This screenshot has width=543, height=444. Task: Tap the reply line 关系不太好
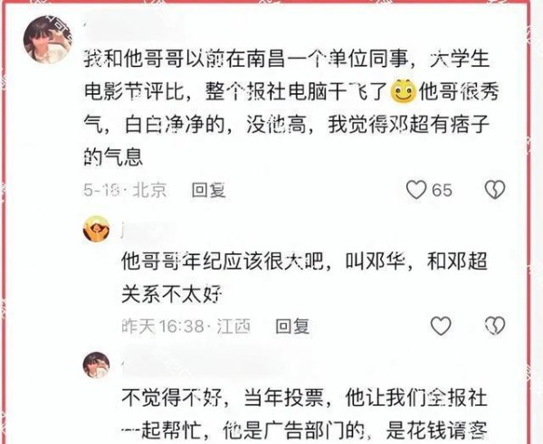pyautogui.click(x=172, y=295)
